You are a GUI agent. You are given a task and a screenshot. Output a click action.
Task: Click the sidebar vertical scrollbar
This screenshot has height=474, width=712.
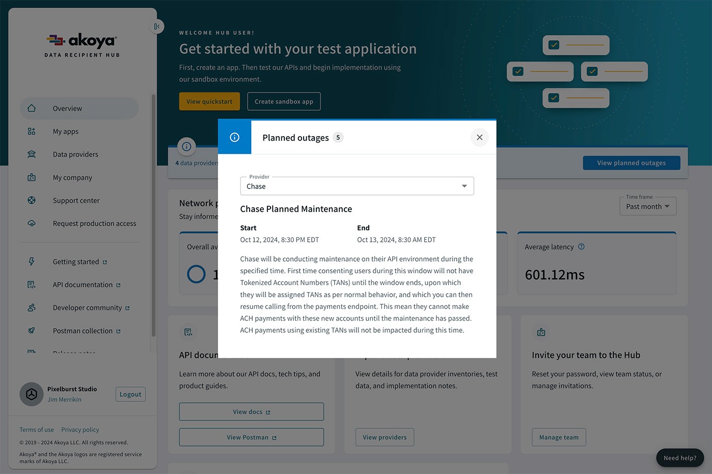[153, 215]
